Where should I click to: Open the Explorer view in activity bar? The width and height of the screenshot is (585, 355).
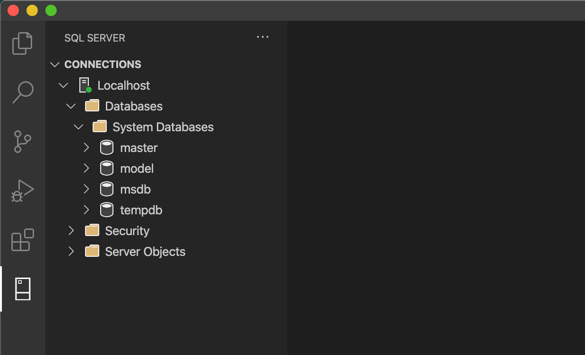click(22, 43)
